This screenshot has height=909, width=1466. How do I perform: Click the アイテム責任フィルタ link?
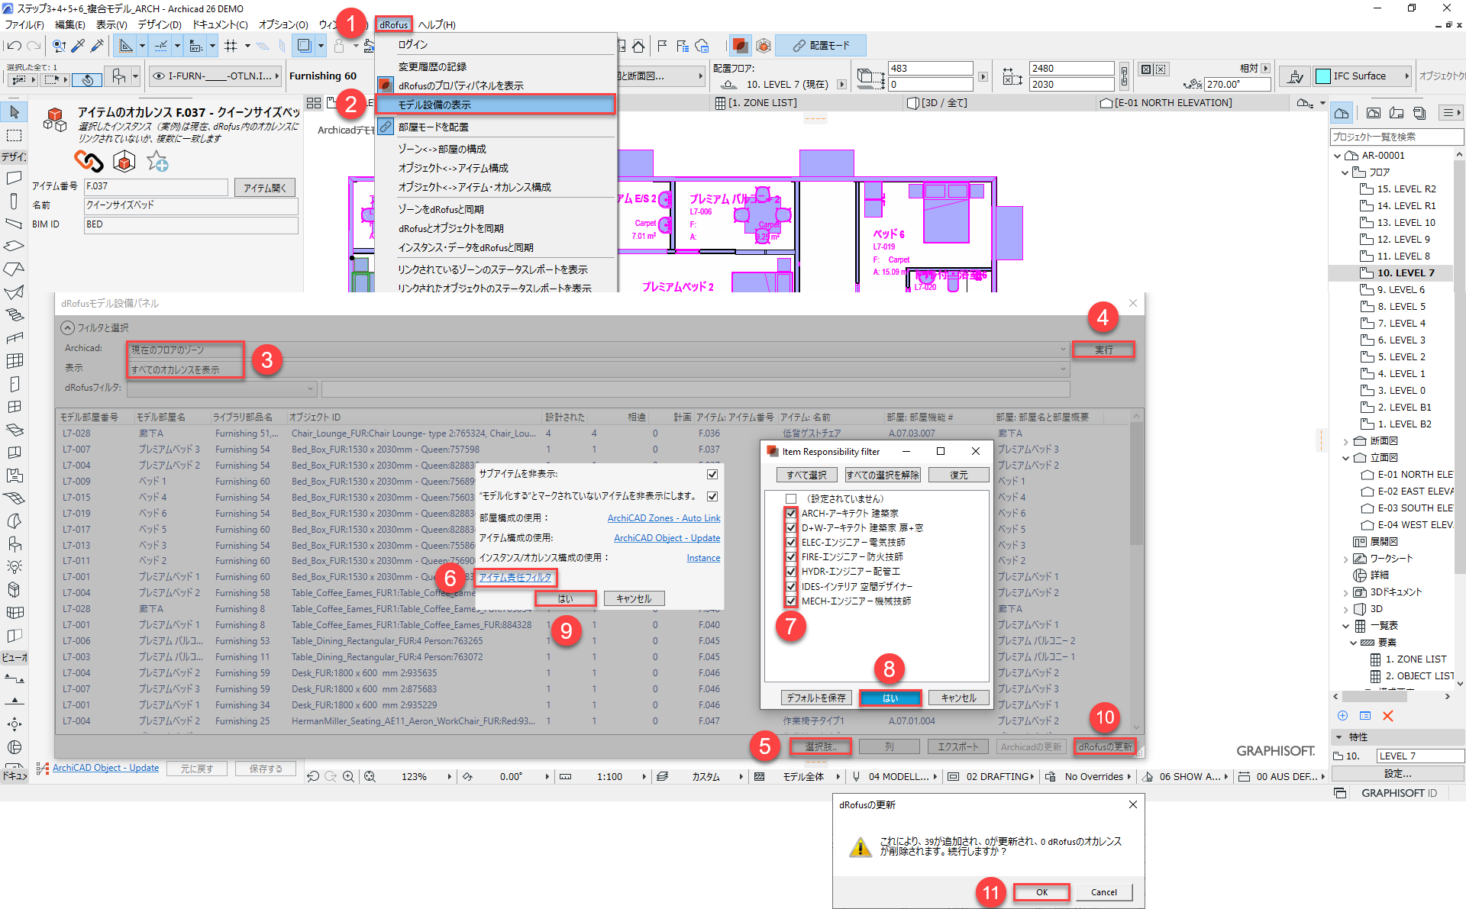coord(515,578)
